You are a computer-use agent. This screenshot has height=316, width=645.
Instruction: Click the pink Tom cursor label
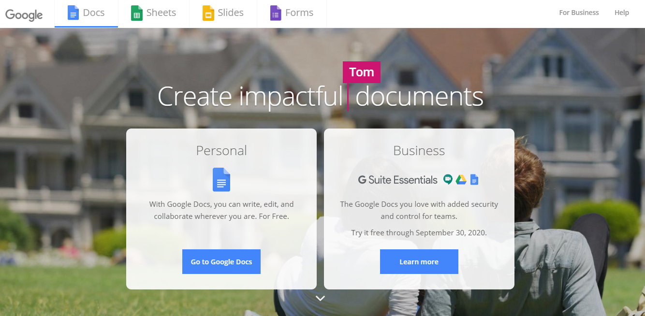362,72
